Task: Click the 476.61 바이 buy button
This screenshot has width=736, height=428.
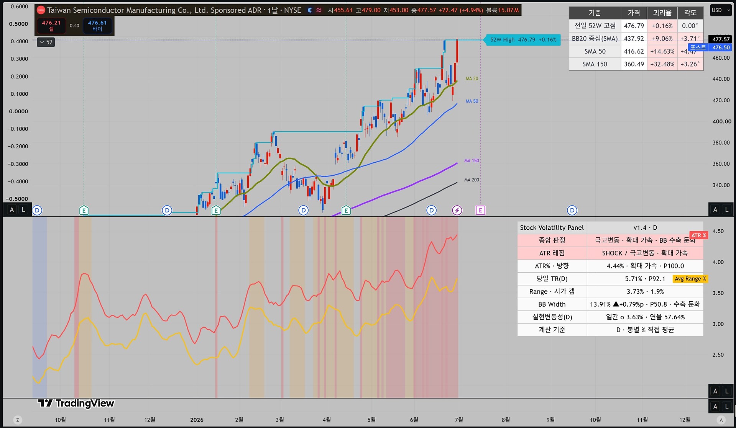Action: (x=97, y=26)
